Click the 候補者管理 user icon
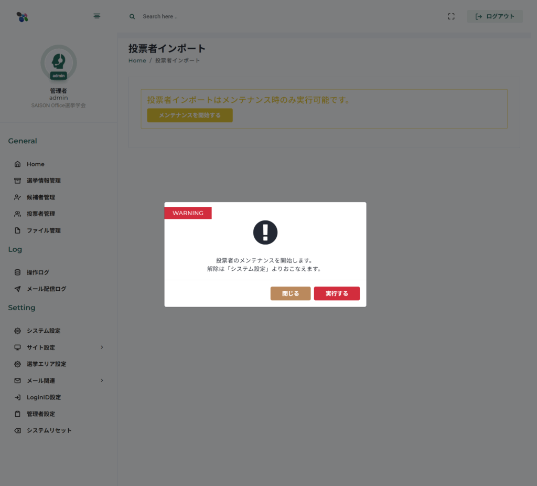537x486 pixels. point(17,197)
